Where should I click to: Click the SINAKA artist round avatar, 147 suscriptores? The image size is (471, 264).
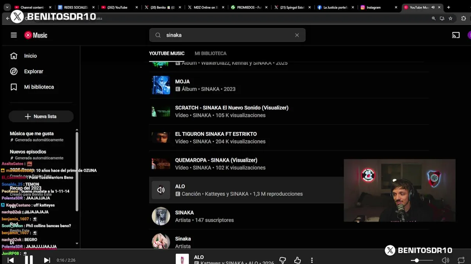tap(161, 216)
